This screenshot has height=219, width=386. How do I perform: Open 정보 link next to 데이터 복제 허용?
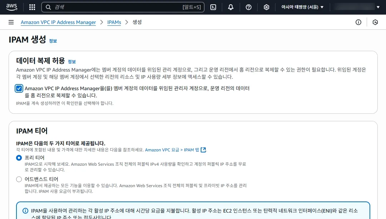[x=72, y=62]
